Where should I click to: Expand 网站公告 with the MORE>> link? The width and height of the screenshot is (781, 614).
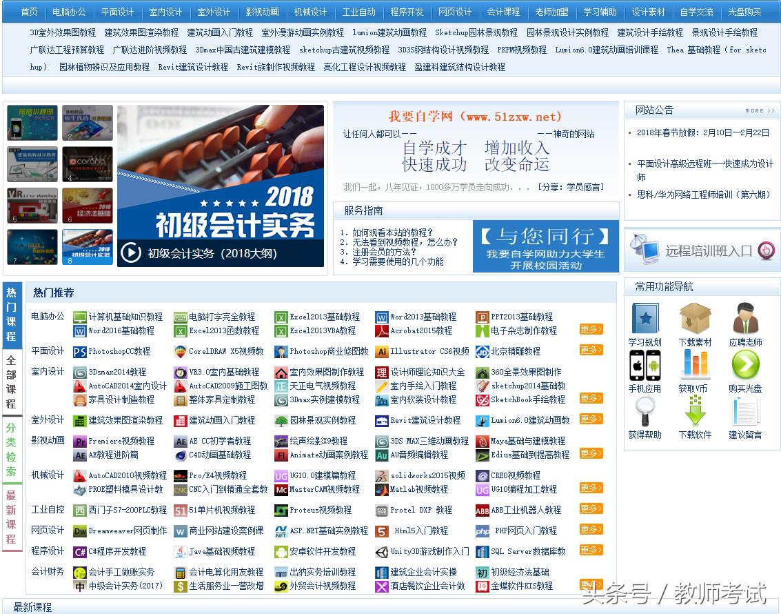pyautogui.click(x=758, y=110)
